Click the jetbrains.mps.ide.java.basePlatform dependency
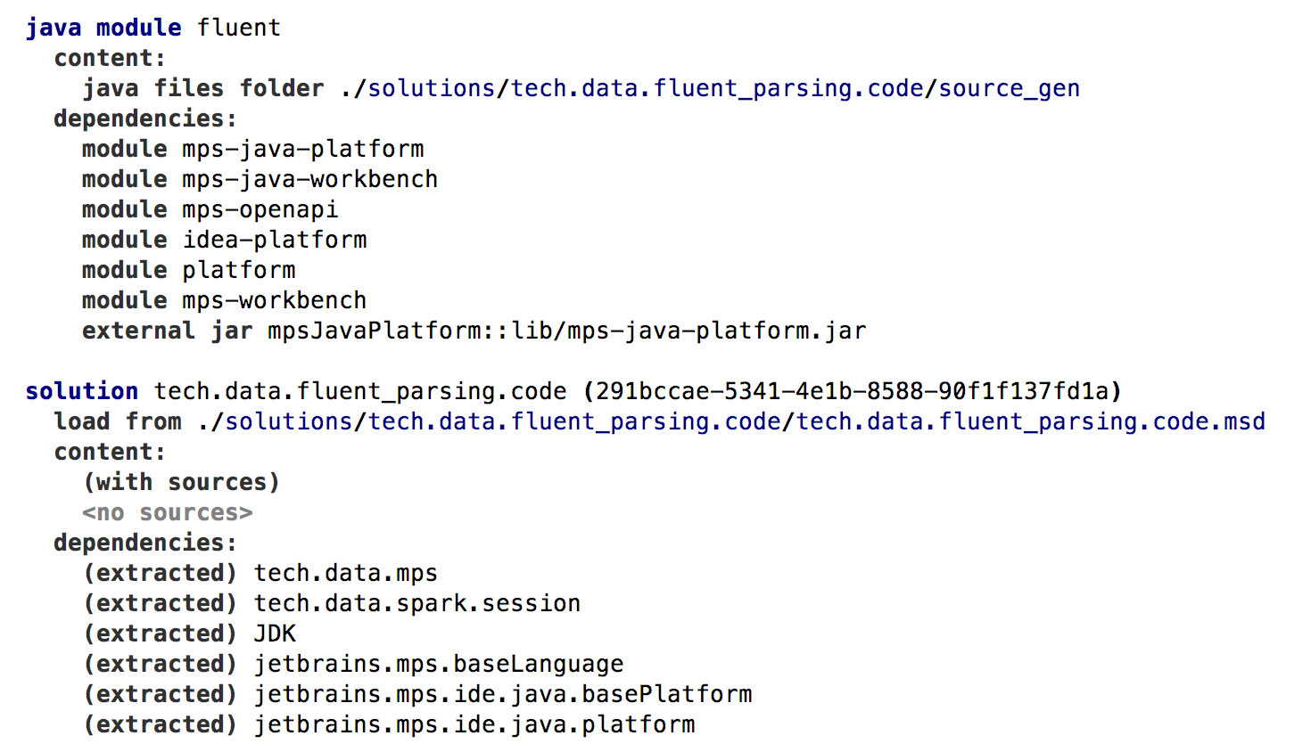 [502, 694]
